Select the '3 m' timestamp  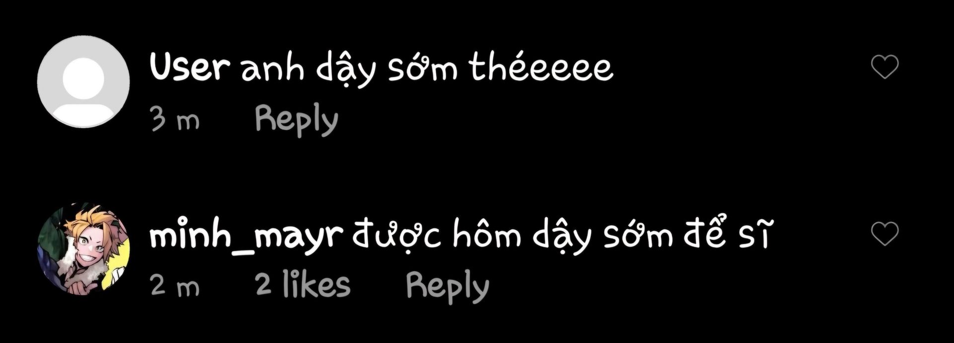coord(175,121)
